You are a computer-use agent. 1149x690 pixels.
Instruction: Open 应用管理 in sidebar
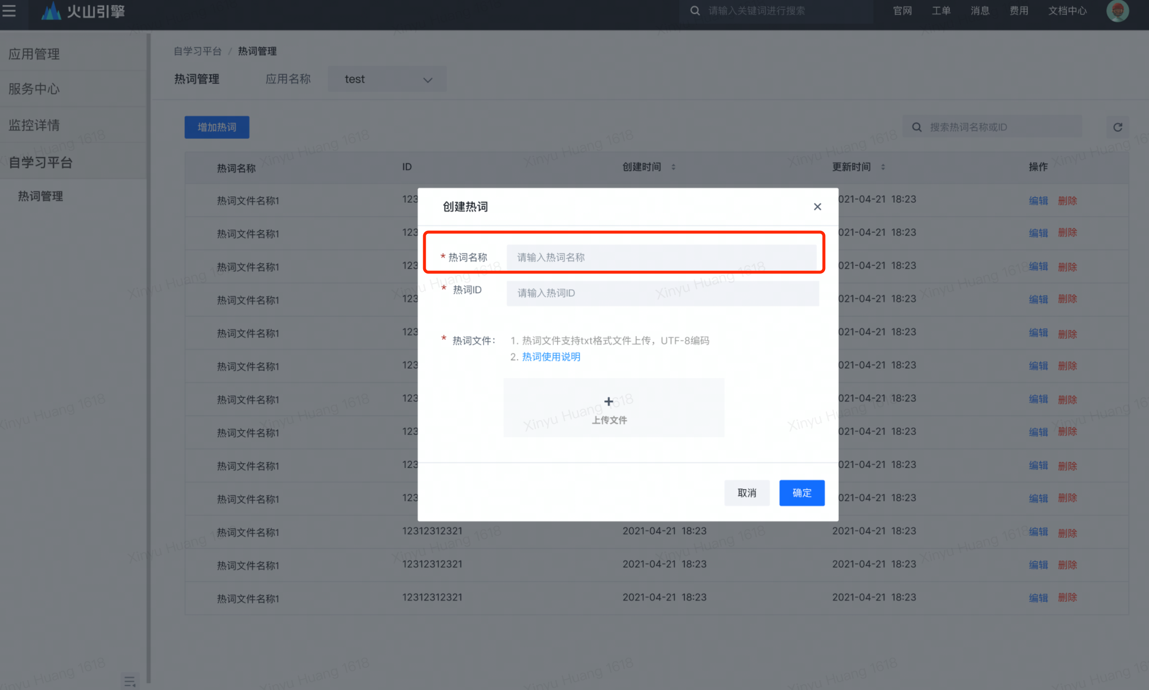[34, 53]
